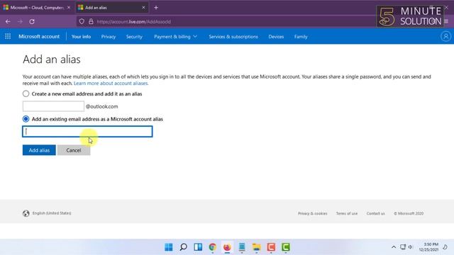The image size is (454, 255).
Task: Open the Devices menu item
Action: coord(276,37)
